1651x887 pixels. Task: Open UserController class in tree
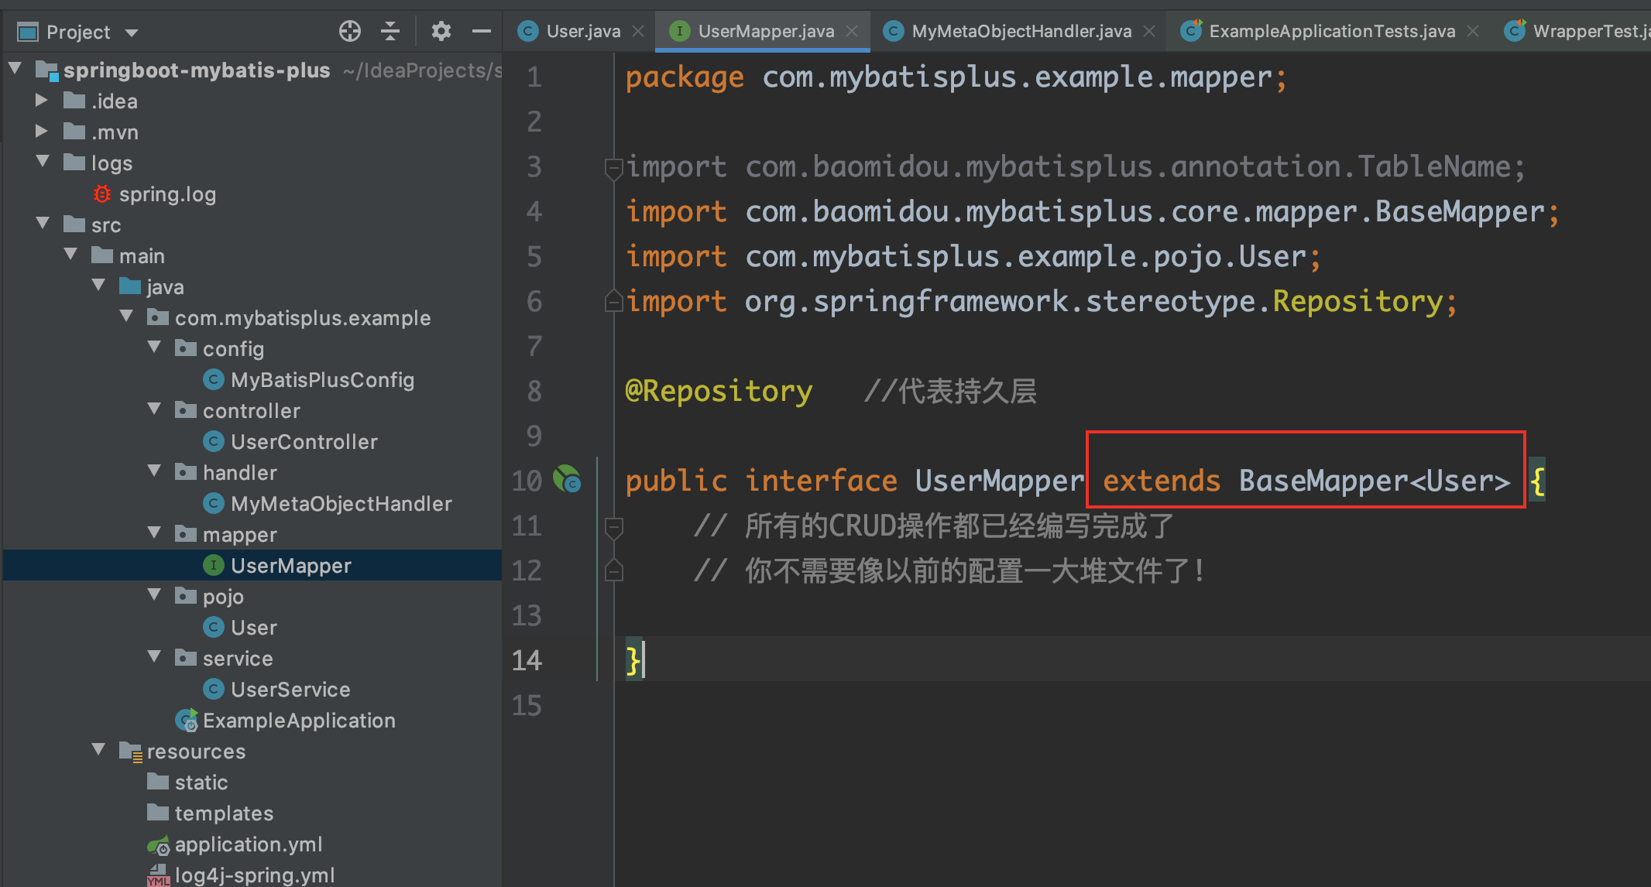tap(304, 442)
